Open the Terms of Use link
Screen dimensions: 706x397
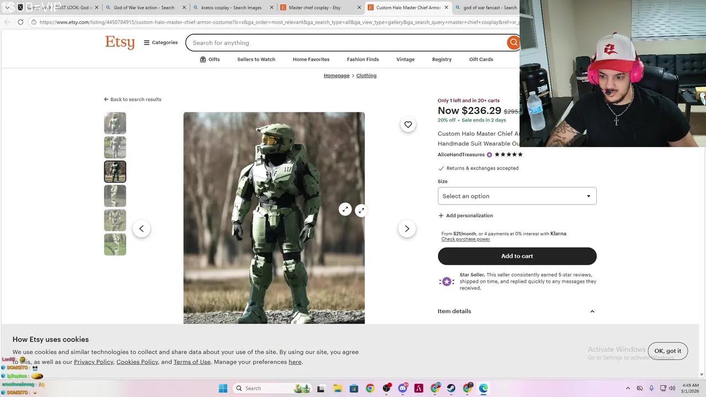[192, 362]
